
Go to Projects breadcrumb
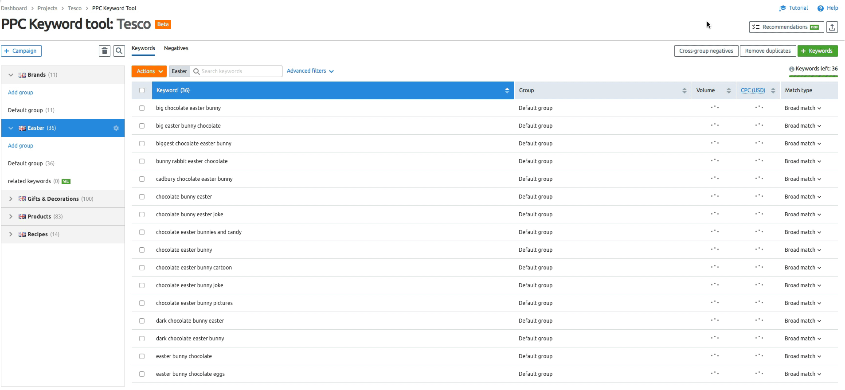tap(47, 8)
